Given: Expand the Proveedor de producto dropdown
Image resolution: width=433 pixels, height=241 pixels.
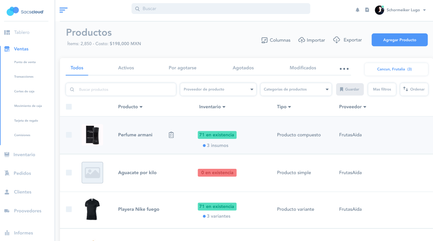Looking at the screenshot, I should tap(218, 89).
